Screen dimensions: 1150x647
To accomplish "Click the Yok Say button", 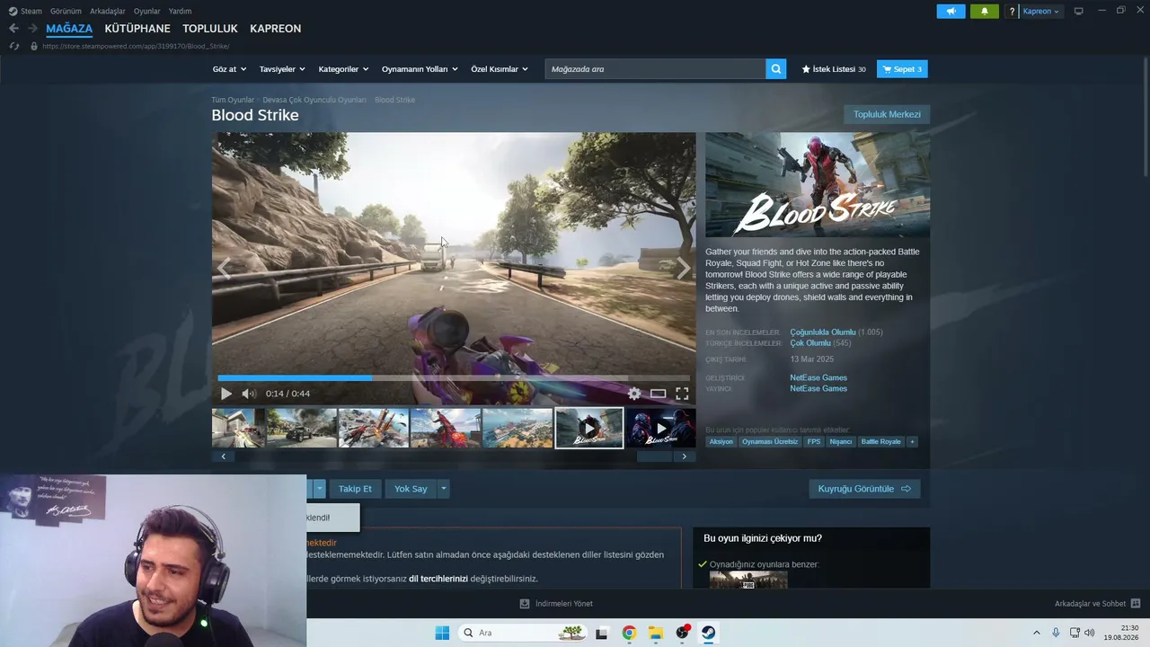I will point(411,489).
